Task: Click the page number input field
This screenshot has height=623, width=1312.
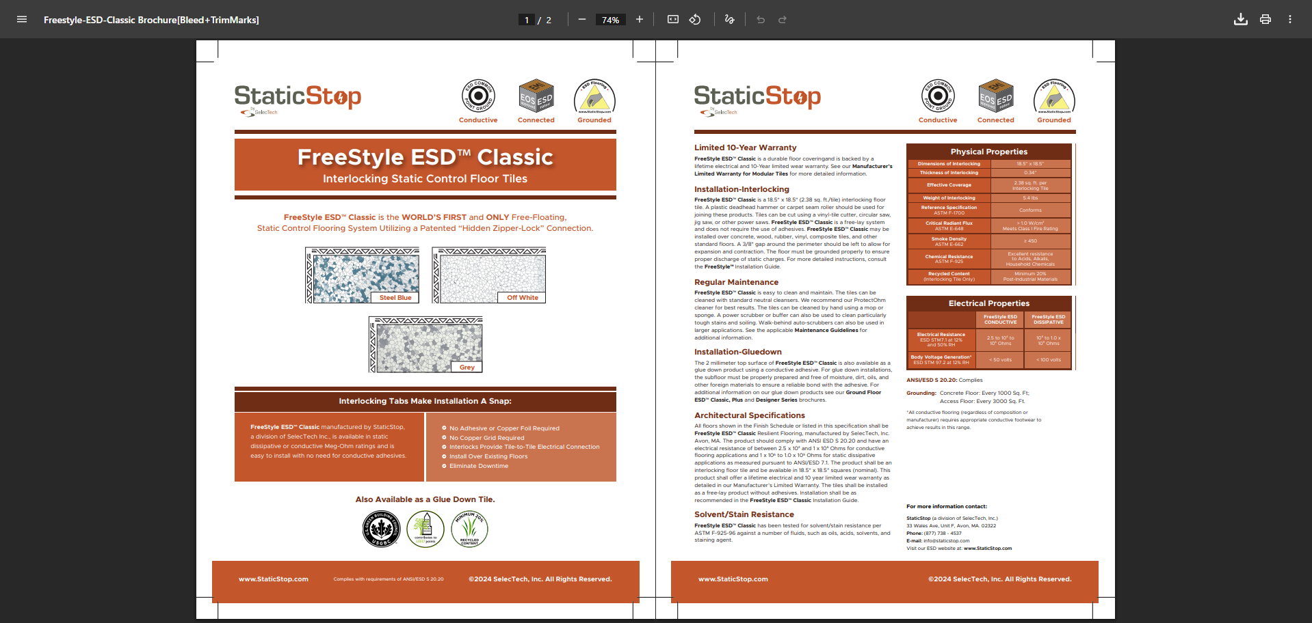Action: [527, 20]
